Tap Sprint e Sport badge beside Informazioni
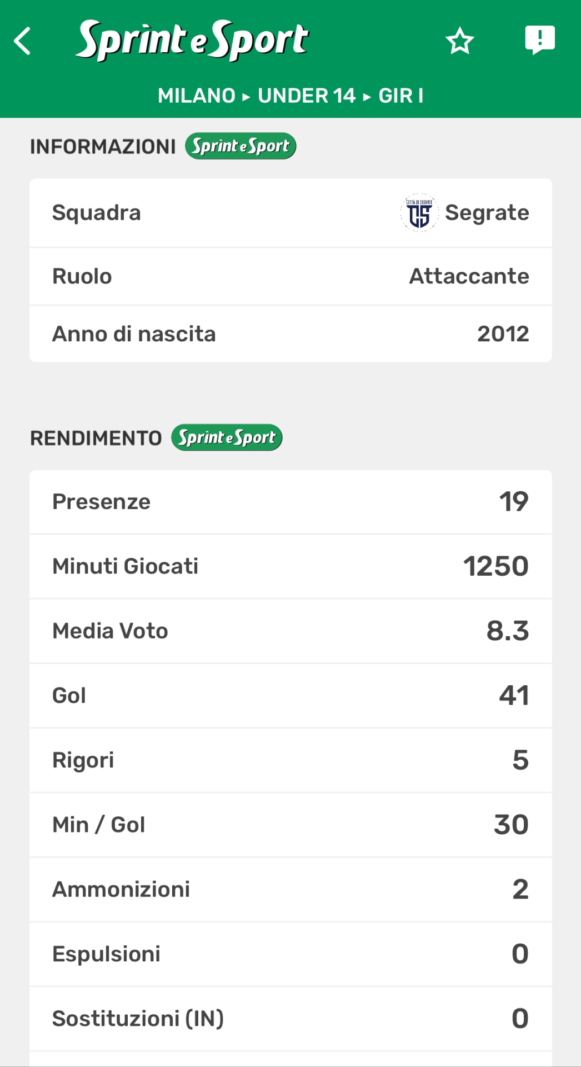This screenshot has height=1067, width=581. pyautogui.click(x=241, y=146)
